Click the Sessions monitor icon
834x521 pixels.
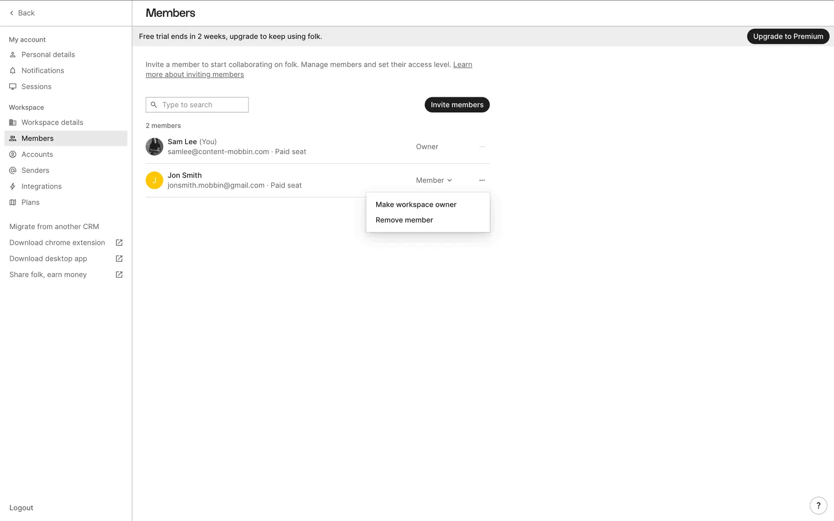click(13, 86)
